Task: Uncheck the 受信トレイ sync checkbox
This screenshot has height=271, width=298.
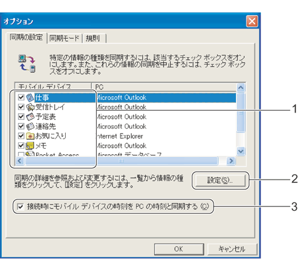Action: [x=21, y=107]
